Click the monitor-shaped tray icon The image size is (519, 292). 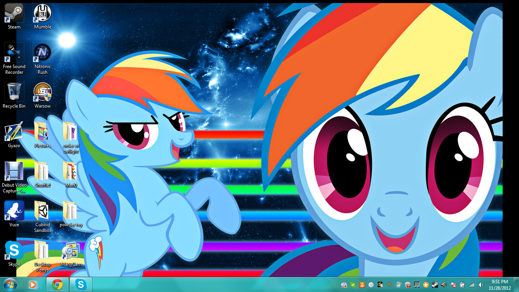point(417,285)
